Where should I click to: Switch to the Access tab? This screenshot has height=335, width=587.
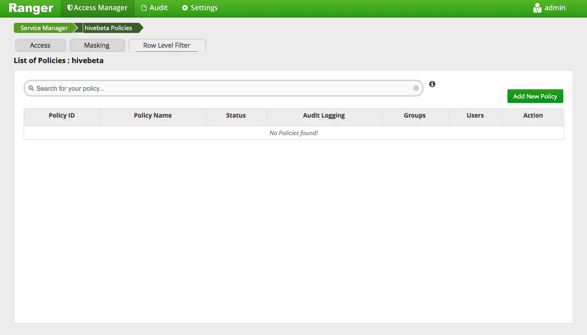[40, 45]
